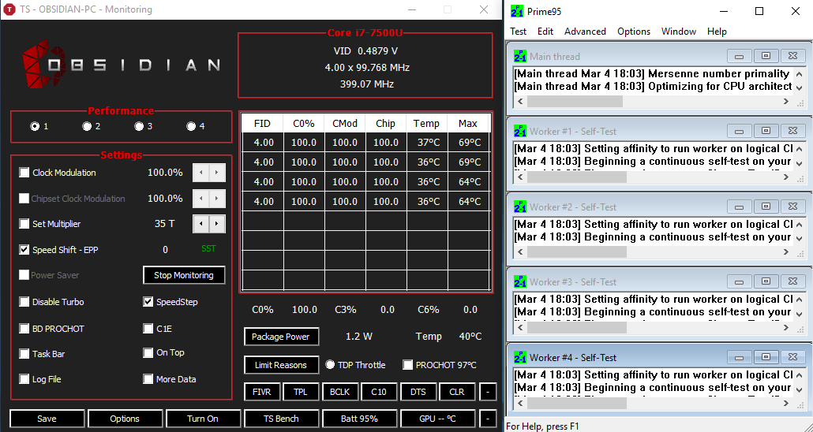813x432 pixels.
Task: Maximize the Worker #2 child window
Action: (x=766, y=207)
